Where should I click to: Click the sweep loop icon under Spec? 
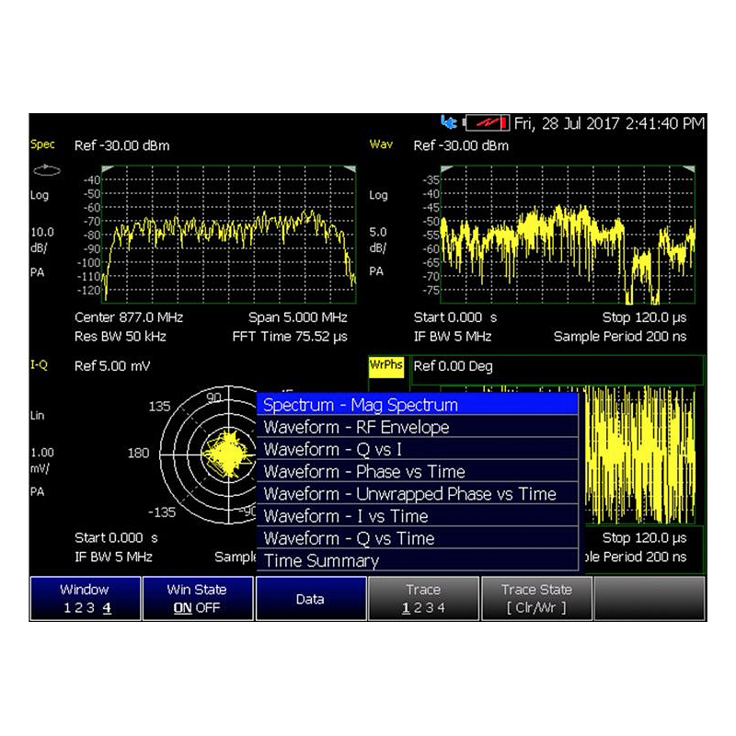coord(47,170)
